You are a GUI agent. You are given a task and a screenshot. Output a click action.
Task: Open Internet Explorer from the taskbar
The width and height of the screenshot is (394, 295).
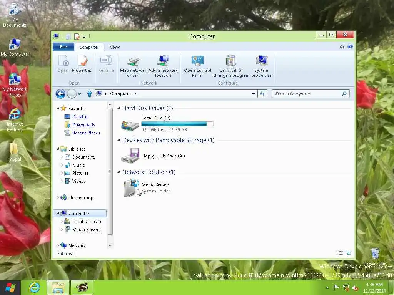(x=34, y=287)
